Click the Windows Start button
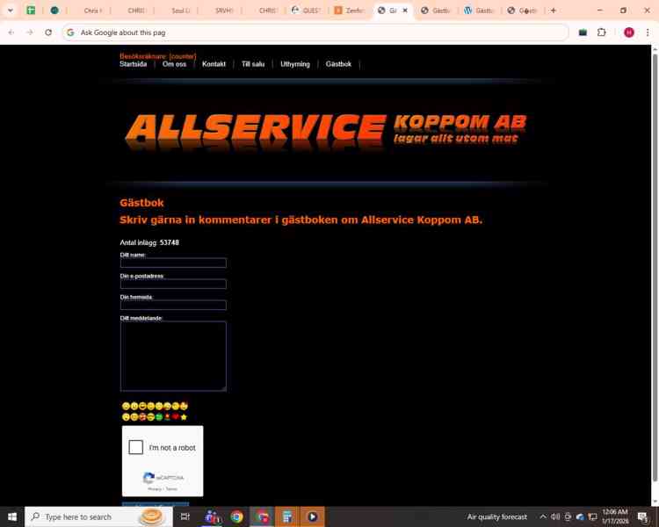The height and width of the screenshot is (527, 659). pyautogui.click(x=12, y=516)
